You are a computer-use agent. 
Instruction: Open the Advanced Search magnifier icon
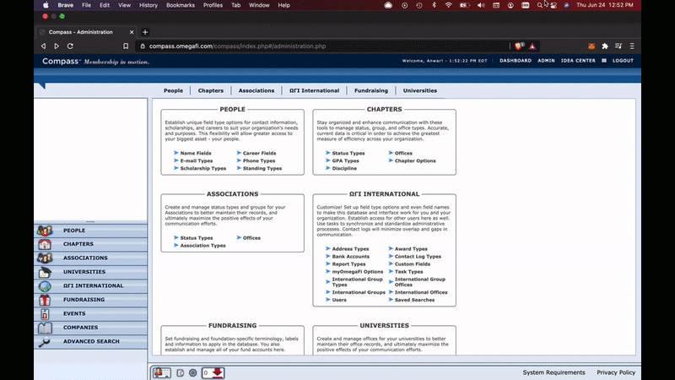pyautogui.click(x=45, y=342)
